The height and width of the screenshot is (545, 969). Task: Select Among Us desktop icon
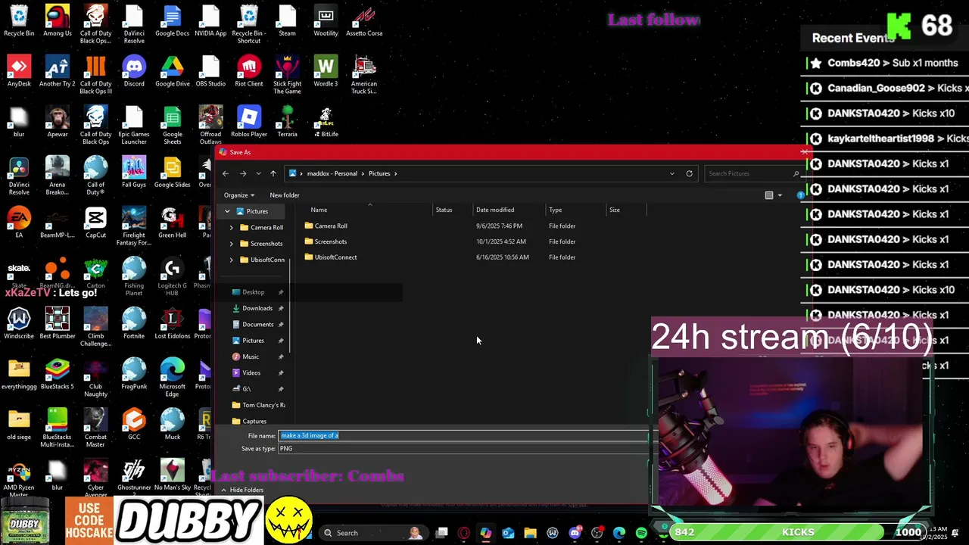(58, 20)
